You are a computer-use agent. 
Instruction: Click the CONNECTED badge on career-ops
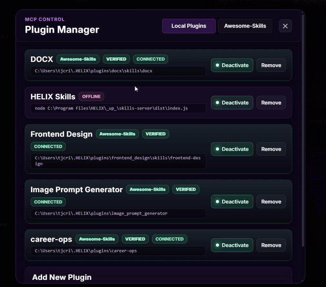(x=169, y=239)
